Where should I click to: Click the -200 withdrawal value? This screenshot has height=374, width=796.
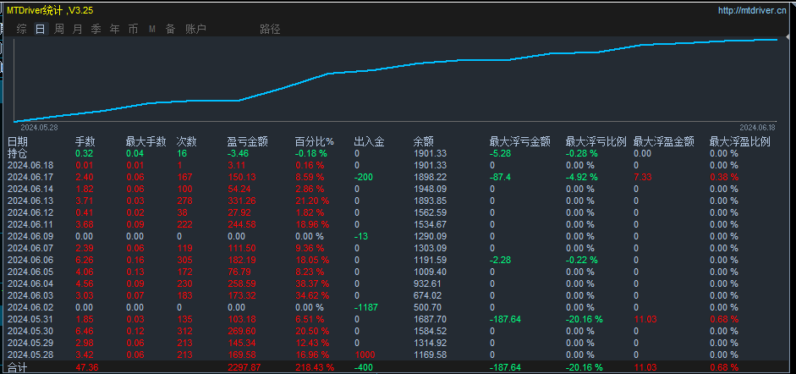click(x=364, y=177)
